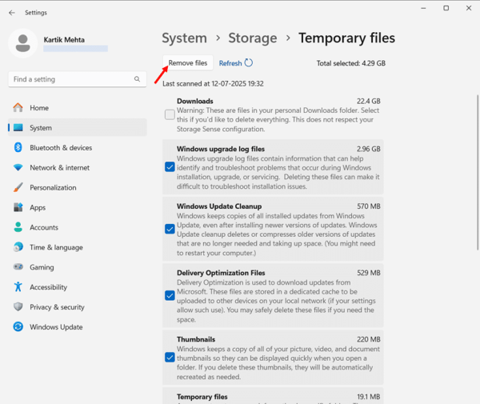Go to Network & internet
This screenshot has height=404, width=480.
click(x=78, y=167)
